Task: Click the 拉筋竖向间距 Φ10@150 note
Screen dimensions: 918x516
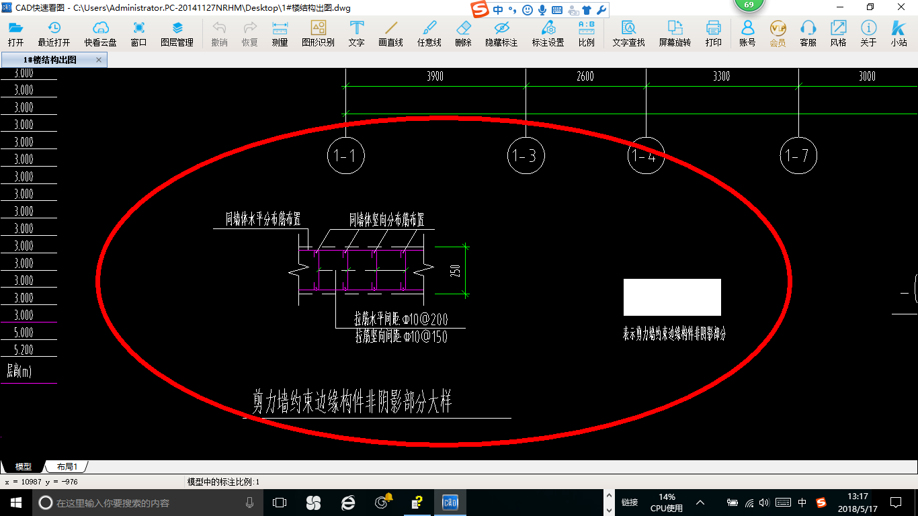Action: pyautogui.click(x=401, y=336)
